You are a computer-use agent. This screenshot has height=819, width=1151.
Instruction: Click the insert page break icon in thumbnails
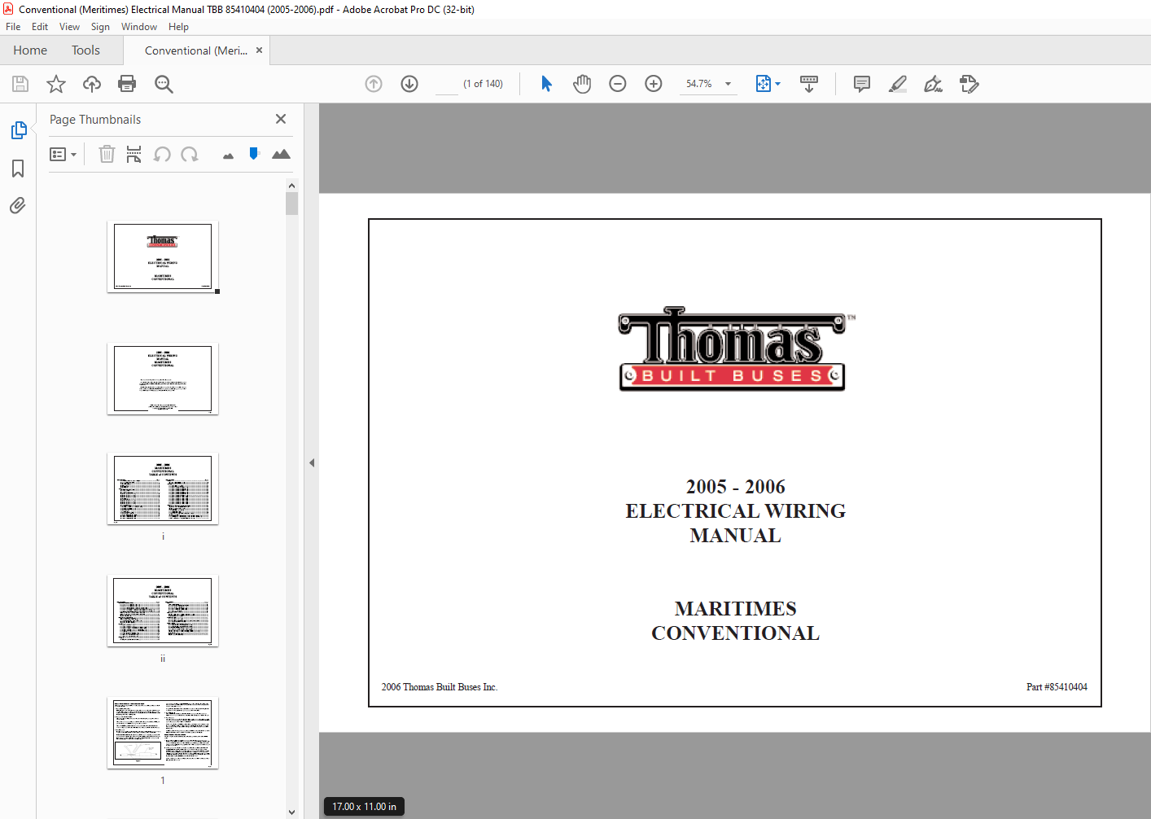(x=134, y=154)
